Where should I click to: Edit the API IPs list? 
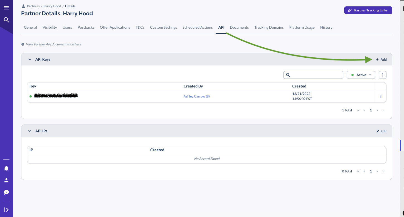click(381, 131)
